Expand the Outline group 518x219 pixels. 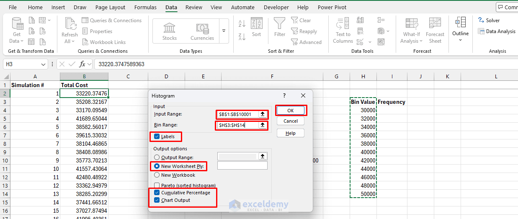click(x=460, y=29)
